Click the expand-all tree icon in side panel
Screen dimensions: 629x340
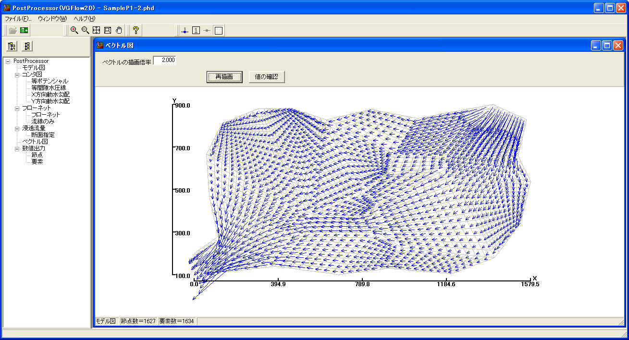(12, 46)
